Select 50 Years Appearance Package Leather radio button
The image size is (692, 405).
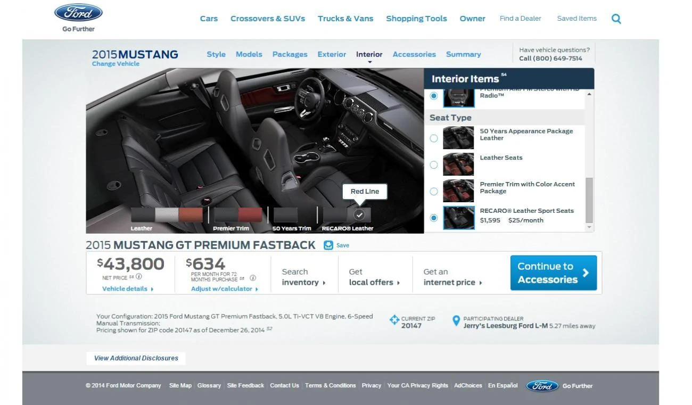[x=434, y=138]
